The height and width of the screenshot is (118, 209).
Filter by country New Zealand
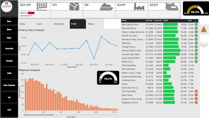coord(9,85)
